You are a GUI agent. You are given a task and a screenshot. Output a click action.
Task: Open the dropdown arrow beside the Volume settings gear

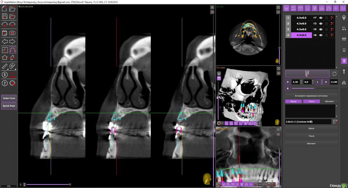click(222, 124)
